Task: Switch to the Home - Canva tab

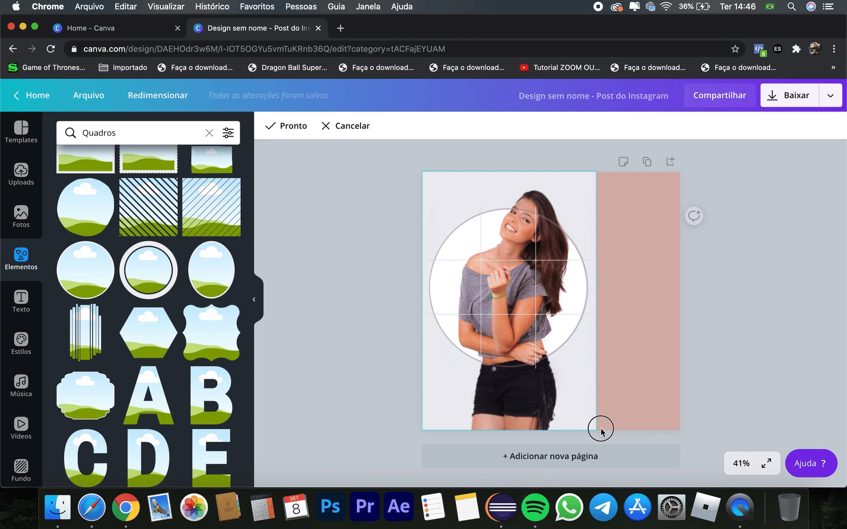Action: point(91,28)
